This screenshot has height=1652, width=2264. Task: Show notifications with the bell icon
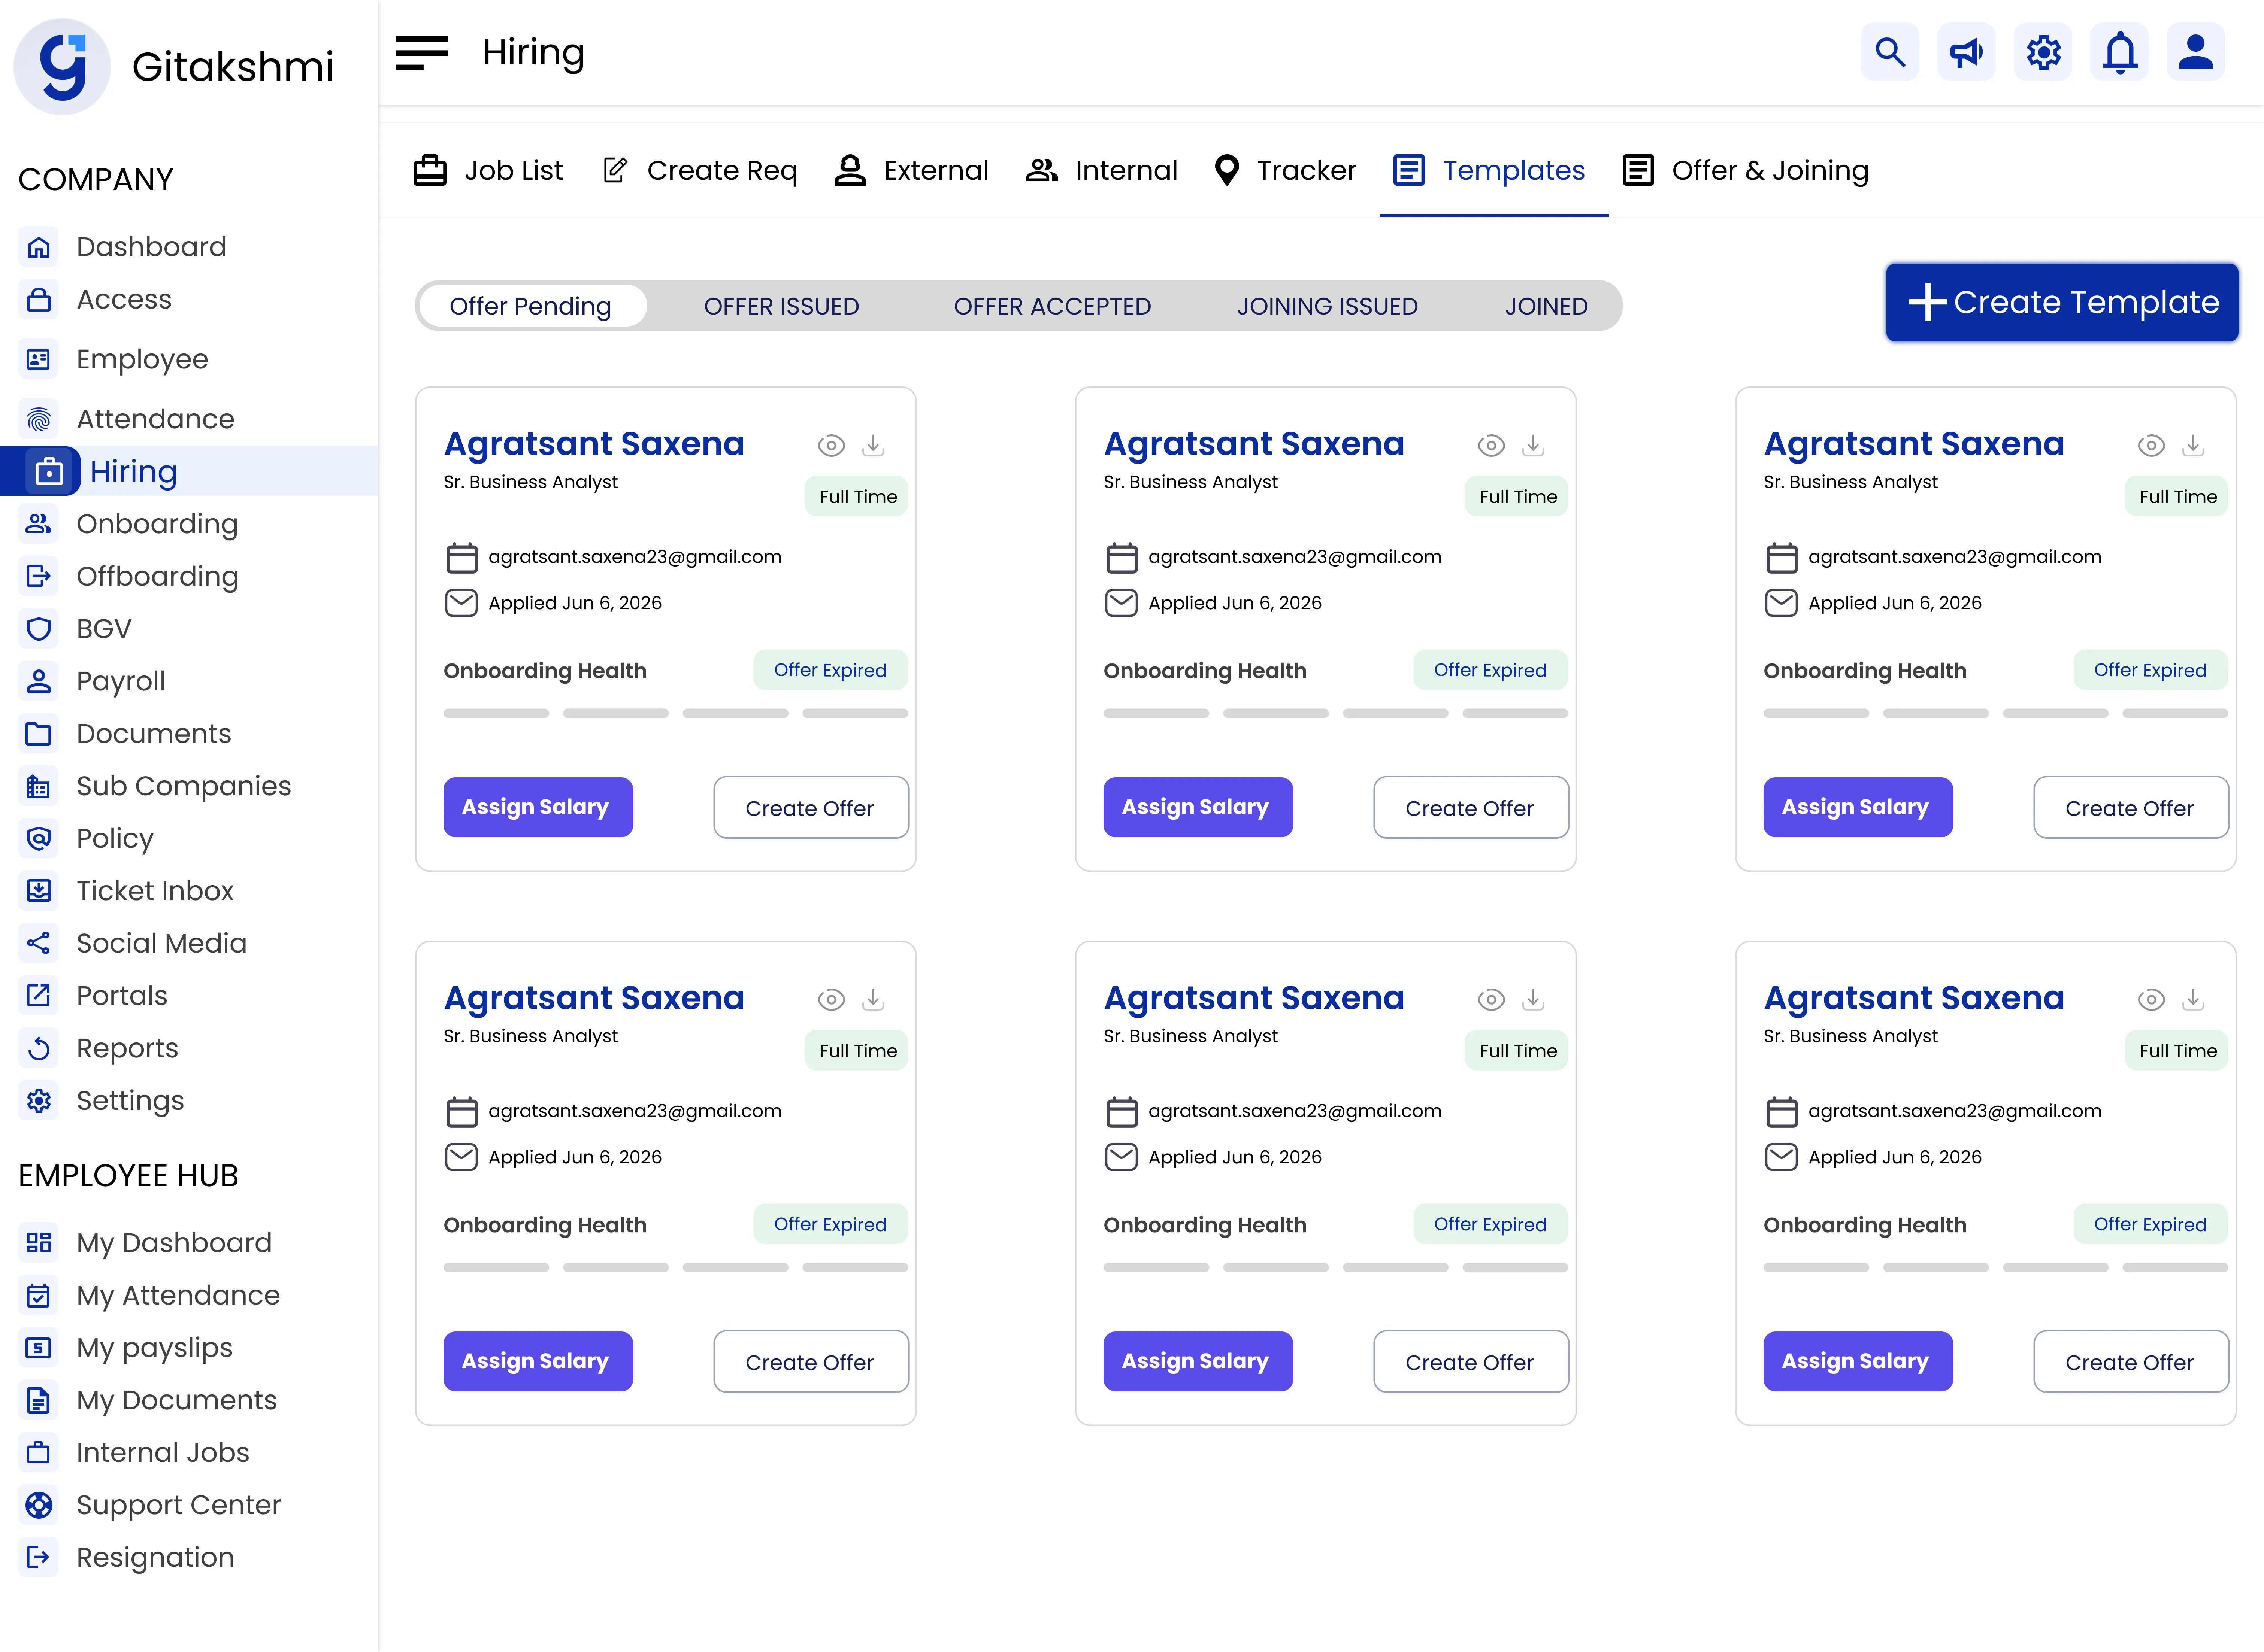pyautogui.click(x=2119, y=52)
